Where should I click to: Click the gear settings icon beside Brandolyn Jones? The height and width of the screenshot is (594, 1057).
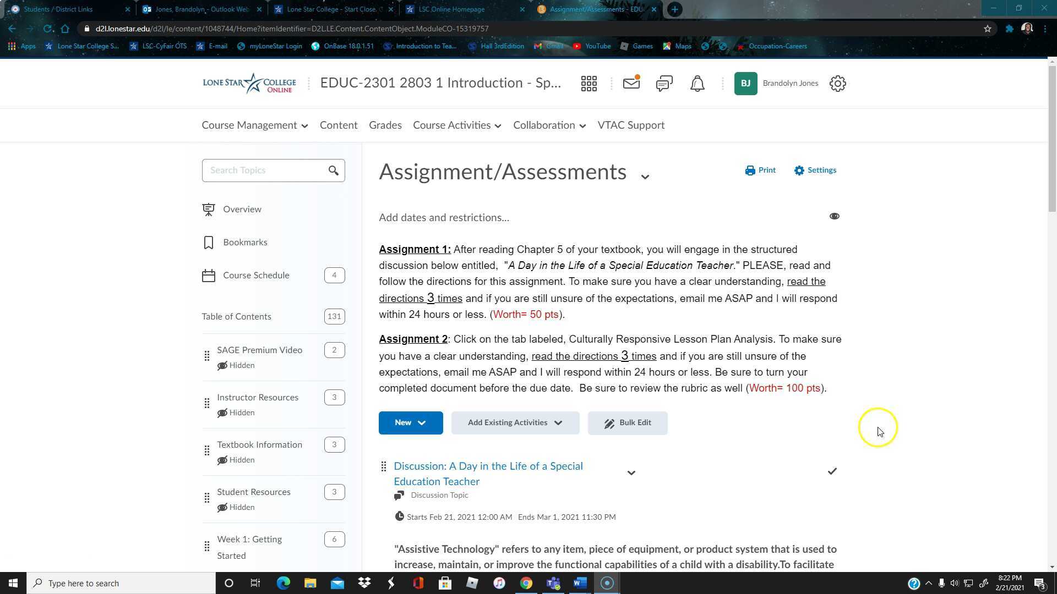(x=837, y=83)
